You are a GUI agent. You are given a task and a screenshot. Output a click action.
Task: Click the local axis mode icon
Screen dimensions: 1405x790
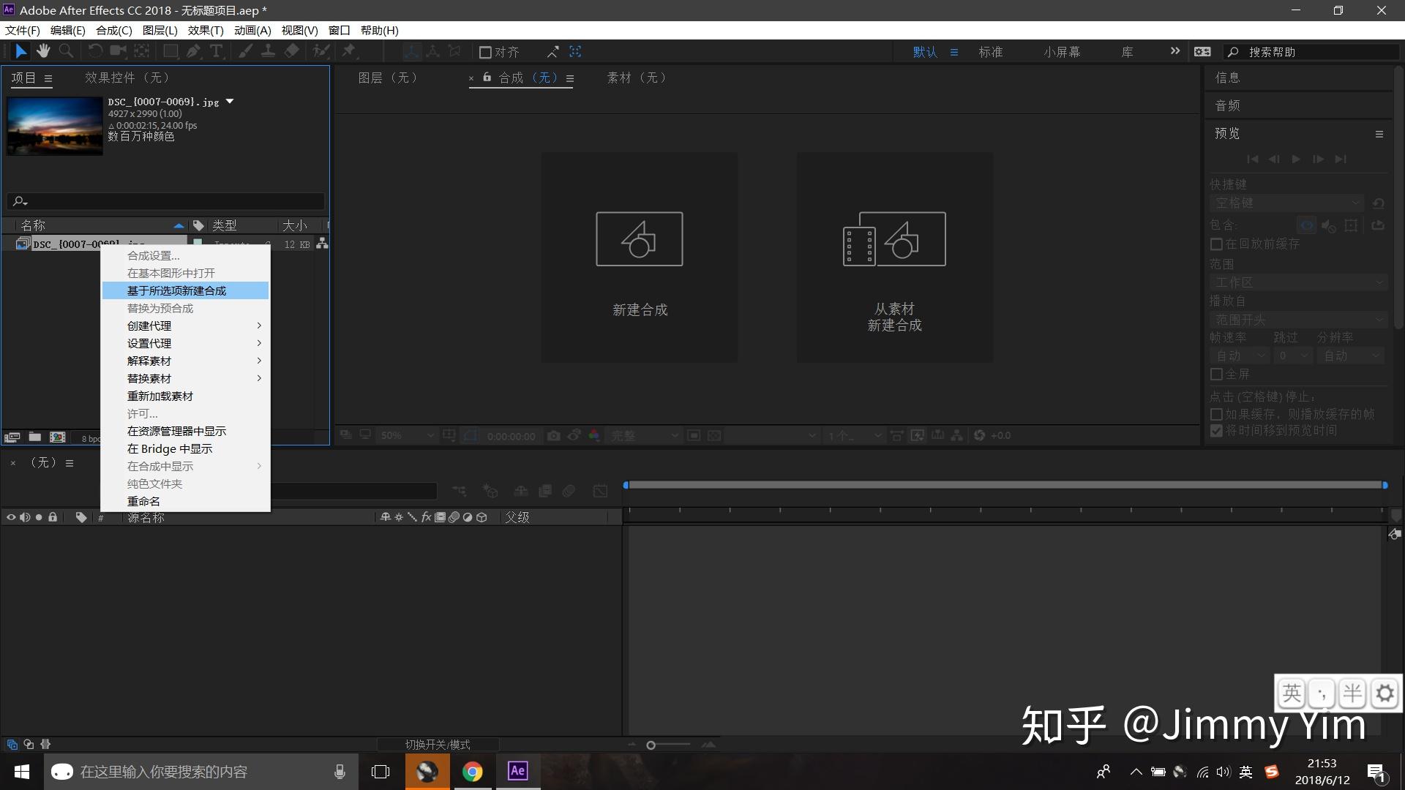point(412,51)
